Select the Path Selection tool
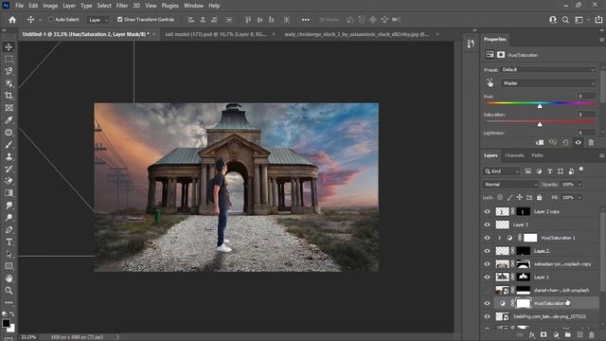 click(x=9, y=254)
